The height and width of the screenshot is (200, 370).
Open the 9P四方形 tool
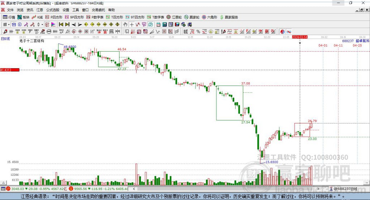[x=74, y=17]
